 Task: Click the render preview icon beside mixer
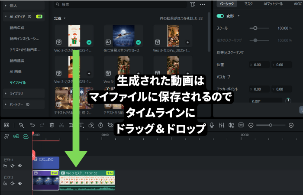point(231,125)
